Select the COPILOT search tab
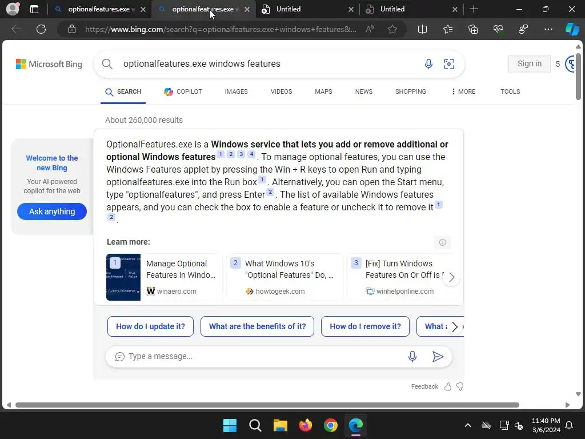This screenshot has width=585, height=439. [x=183, y=91]
